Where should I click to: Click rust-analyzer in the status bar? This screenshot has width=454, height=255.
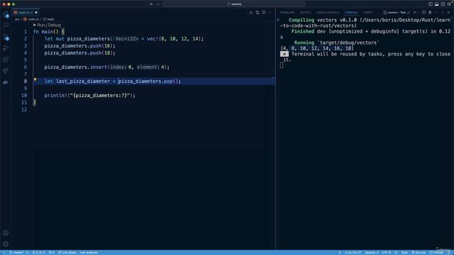click(x=89, y=252)
